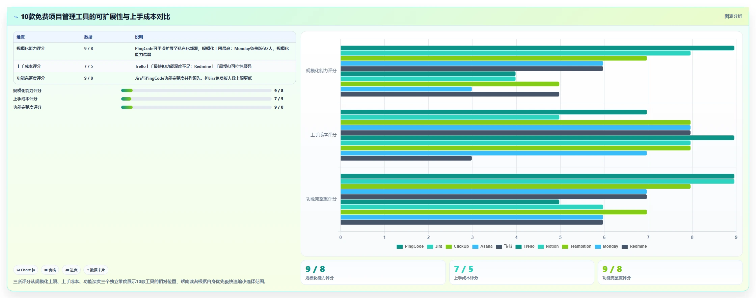
Task: Toggle the Teambition legend item
Action: point(577,246)
